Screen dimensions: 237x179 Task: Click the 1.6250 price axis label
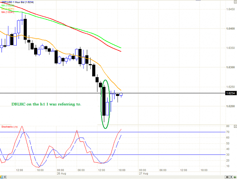coord(231,87)
